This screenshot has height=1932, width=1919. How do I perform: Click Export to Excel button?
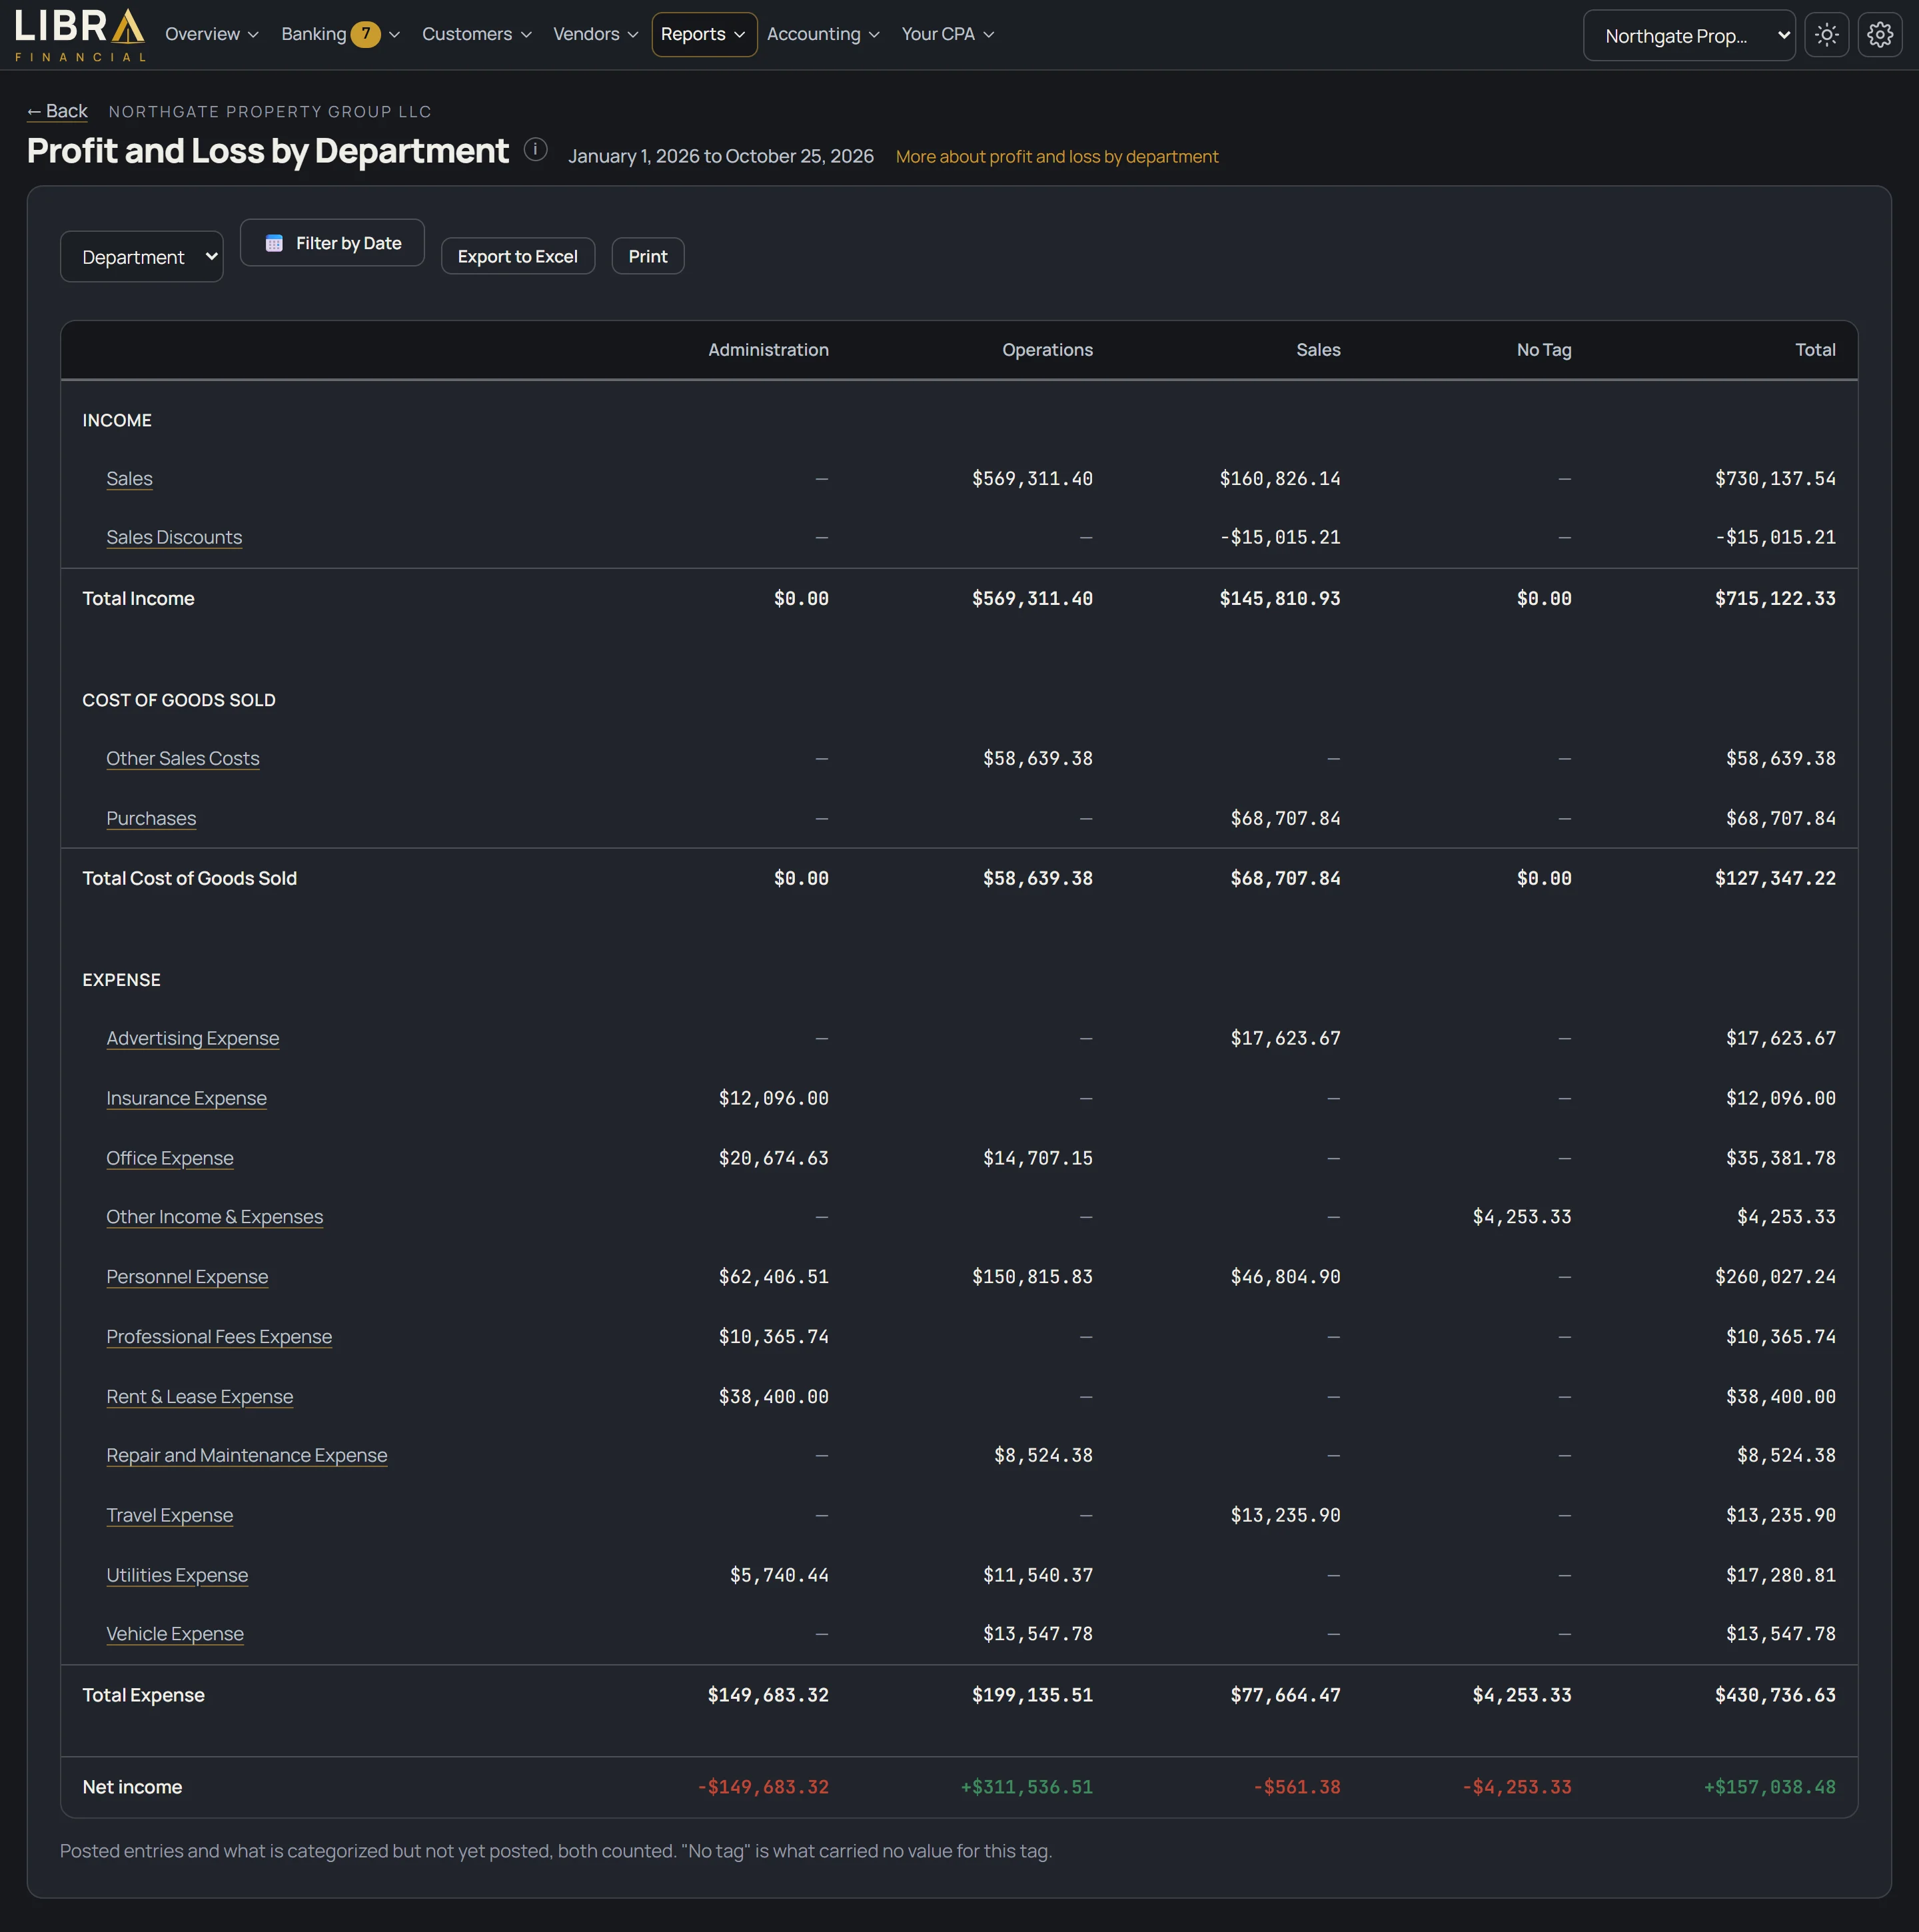(518, 256)
